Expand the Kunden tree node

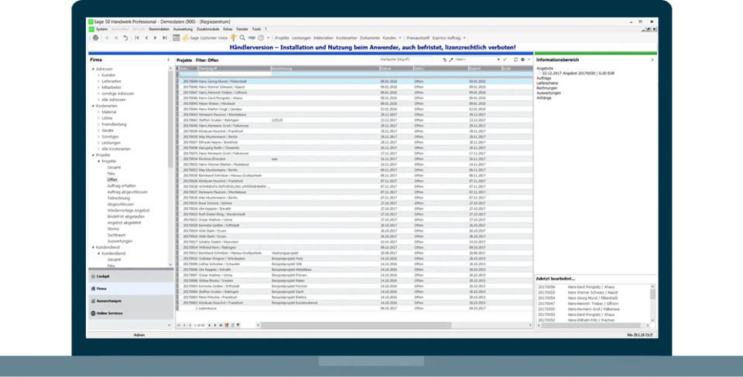pyautogui.click(x=98, y=75)
